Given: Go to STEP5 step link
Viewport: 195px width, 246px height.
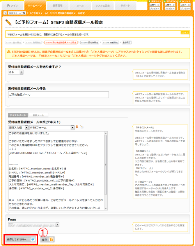Looking at the screenshot, I should tap(110, 43).
